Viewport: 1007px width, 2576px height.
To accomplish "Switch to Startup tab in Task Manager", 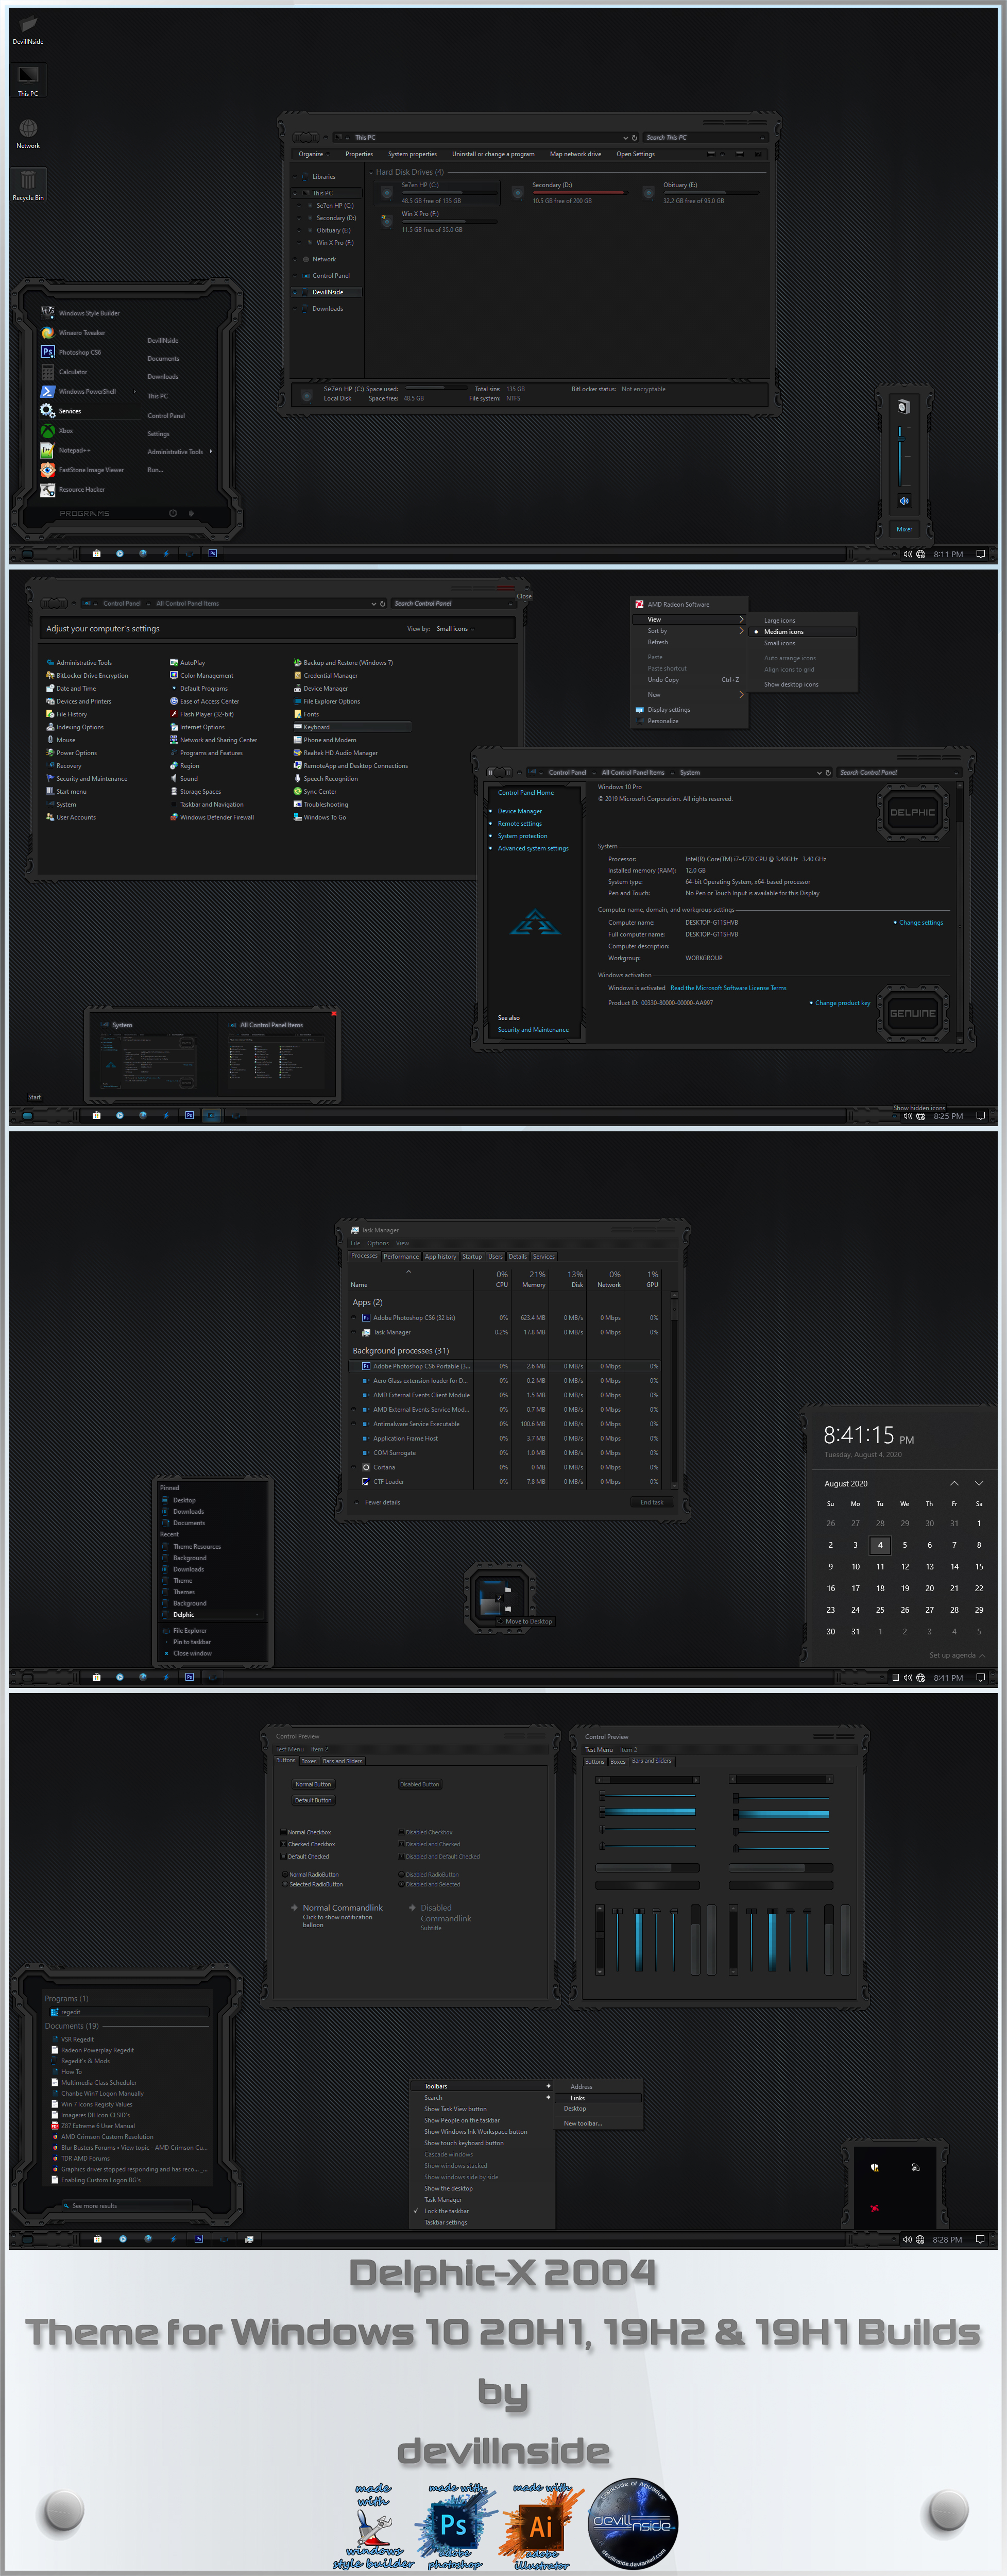I will point(472,1256).
